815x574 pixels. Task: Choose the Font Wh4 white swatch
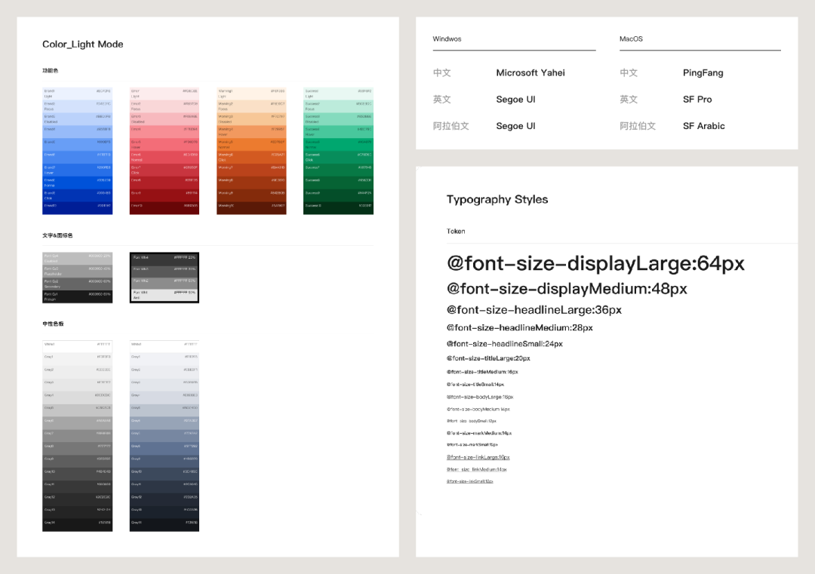(165, 259)
